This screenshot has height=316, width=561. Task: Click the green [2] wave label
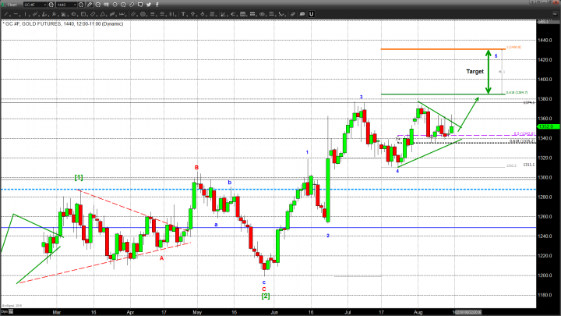tap(266, 296)
